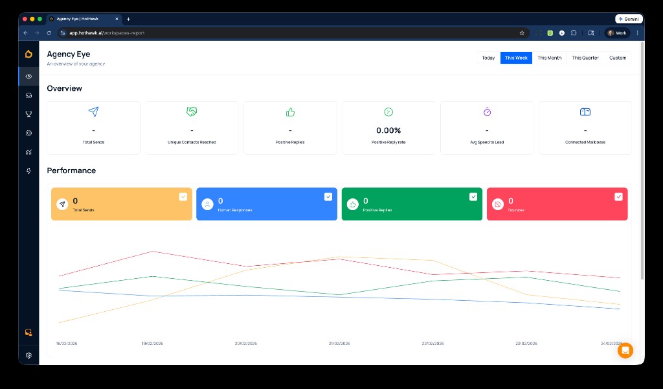Click the lightning bolt sidebar icon
663x389 pixels.
(x=28, y=171)
